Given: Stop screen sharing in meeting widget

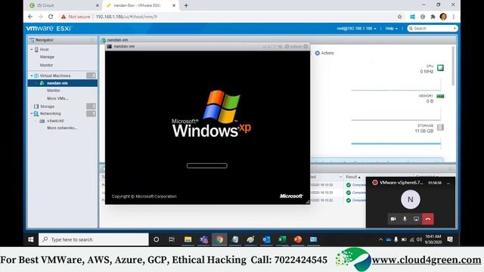Looking at the screenshot, I should (416, 219).
